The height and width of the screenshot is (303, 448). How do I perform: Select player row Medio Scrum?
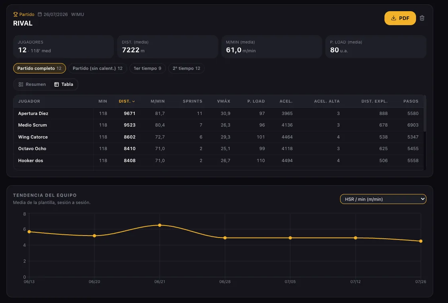pyautogui.click(x=219, y=125)
